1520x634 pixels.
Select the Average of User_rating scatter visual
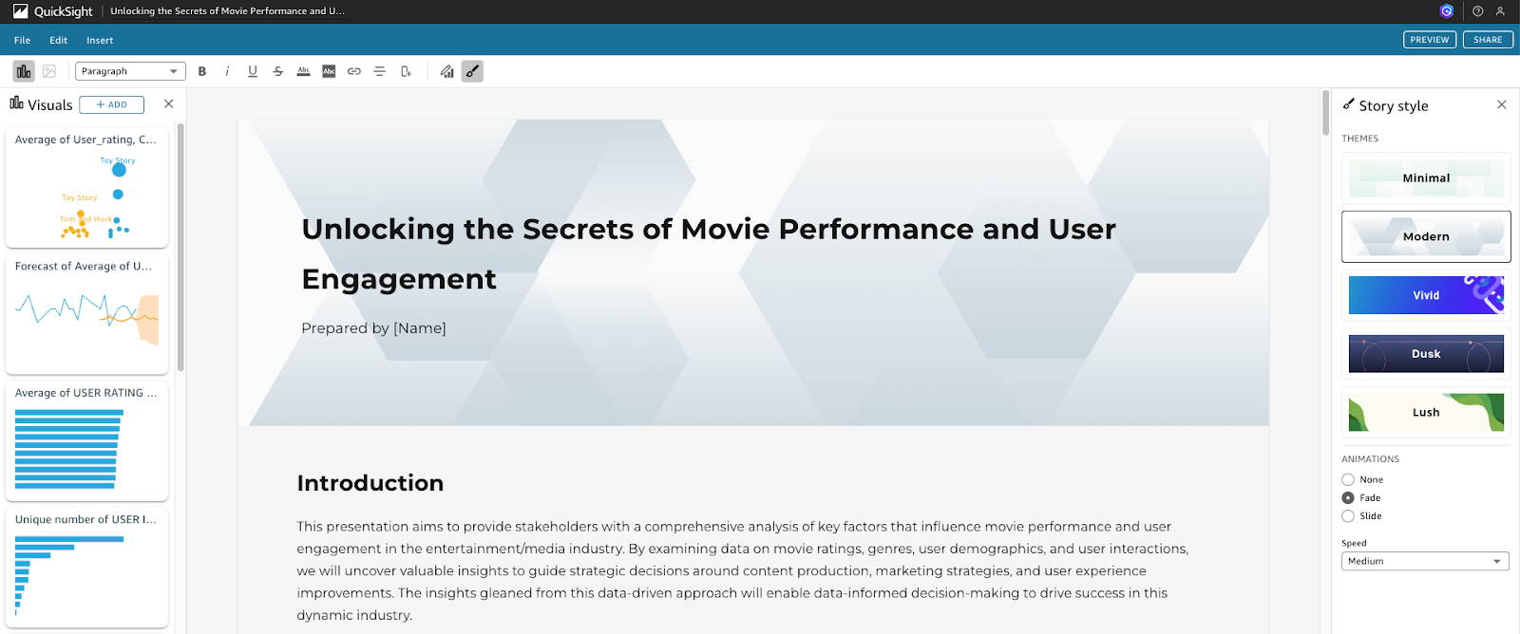click(86, 187)
